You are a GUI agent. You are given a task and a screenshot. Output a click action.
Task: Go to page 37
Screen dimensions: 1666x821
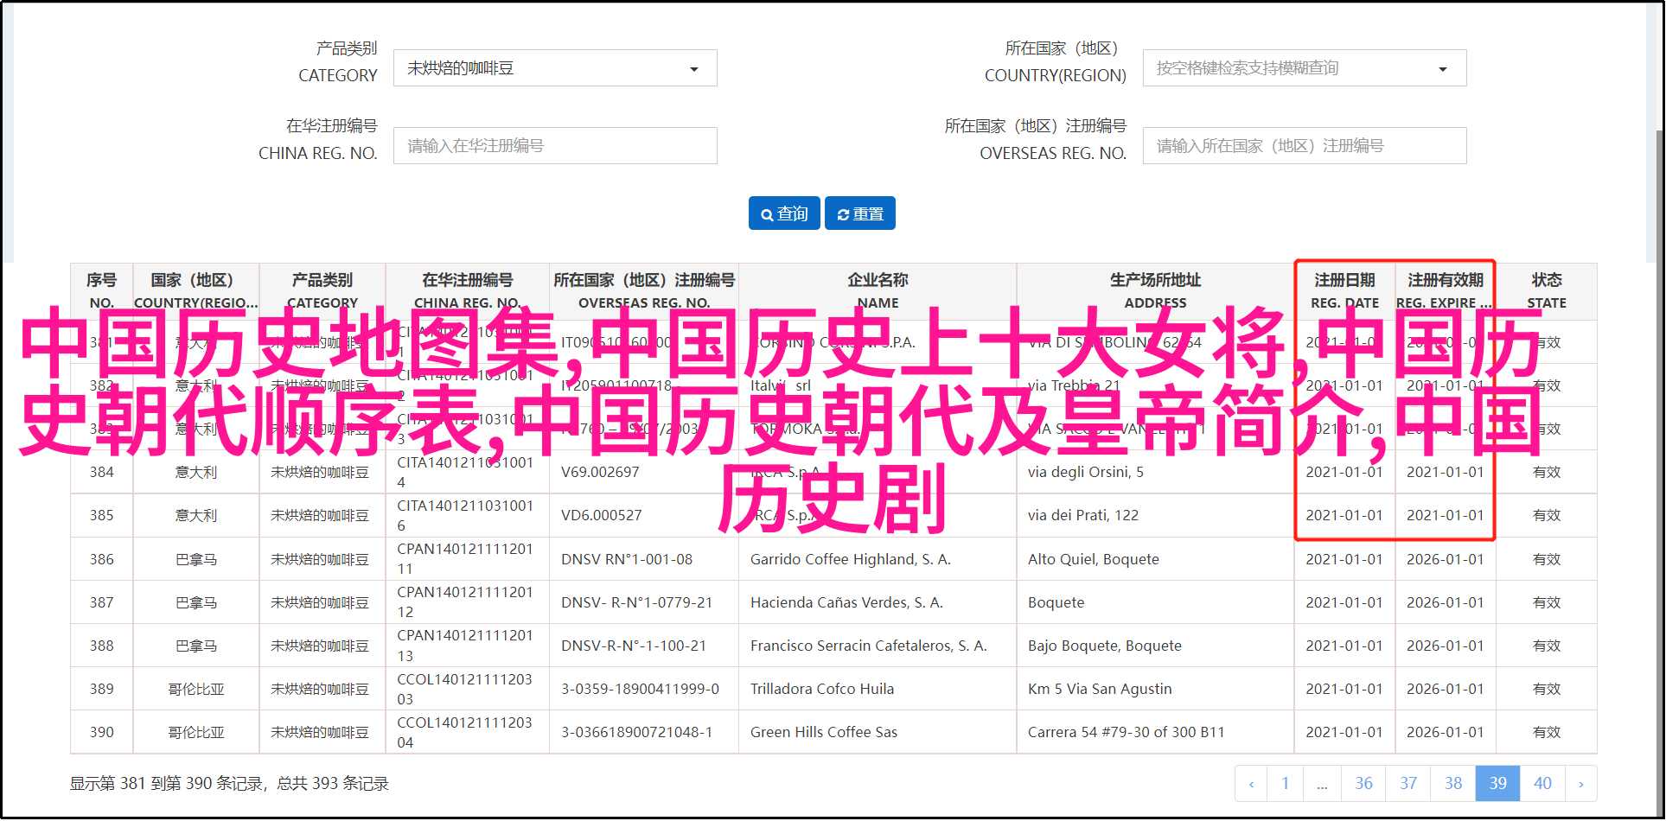point(1408,784)
